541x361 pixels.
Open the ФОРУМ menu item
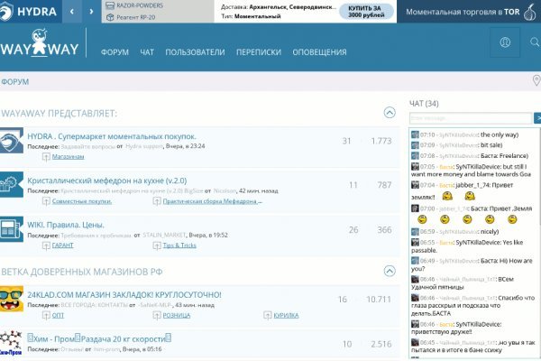(114, 52)
